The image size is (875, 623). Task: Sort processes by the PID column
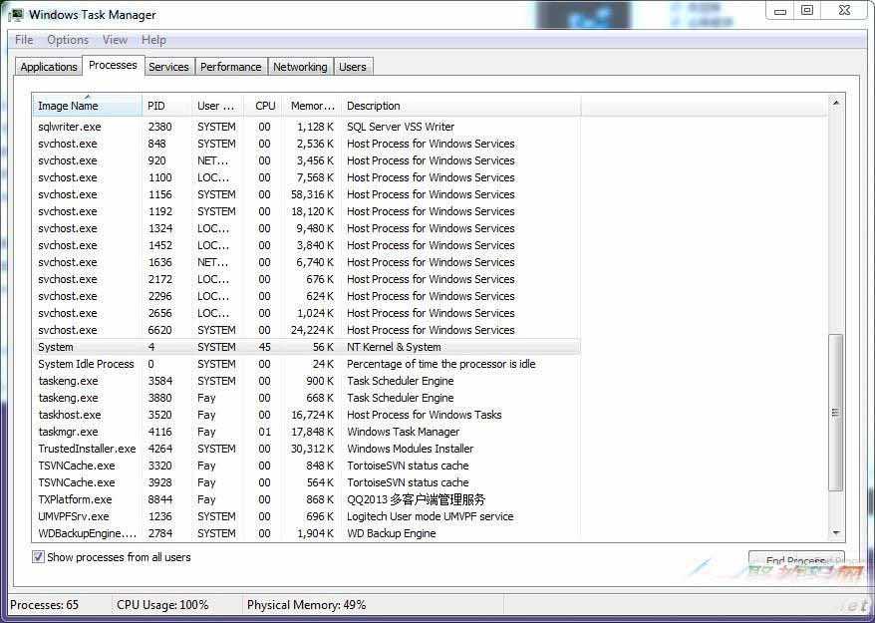[154, 106]
